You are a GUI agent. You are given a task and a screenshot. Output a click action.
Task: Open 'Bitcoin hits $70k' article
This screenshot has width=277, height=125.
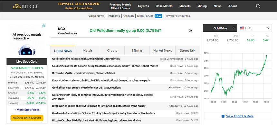(83, 73)
